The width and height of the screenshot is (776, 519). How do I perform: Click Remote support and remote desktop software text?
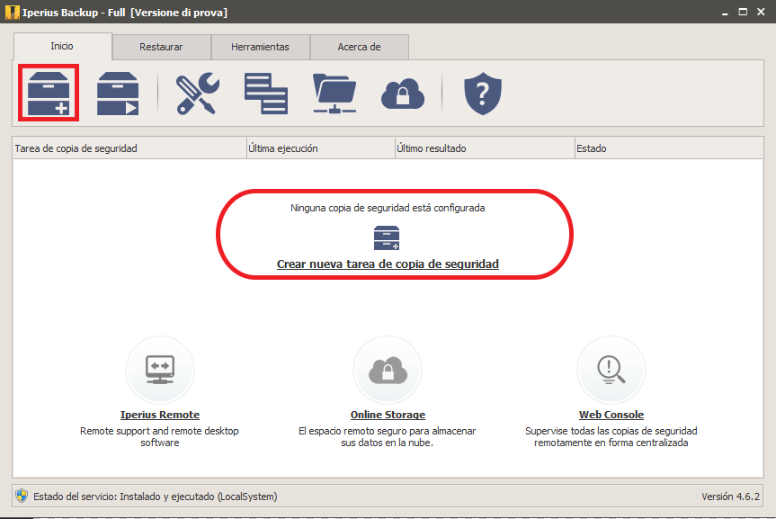[159, 437]
